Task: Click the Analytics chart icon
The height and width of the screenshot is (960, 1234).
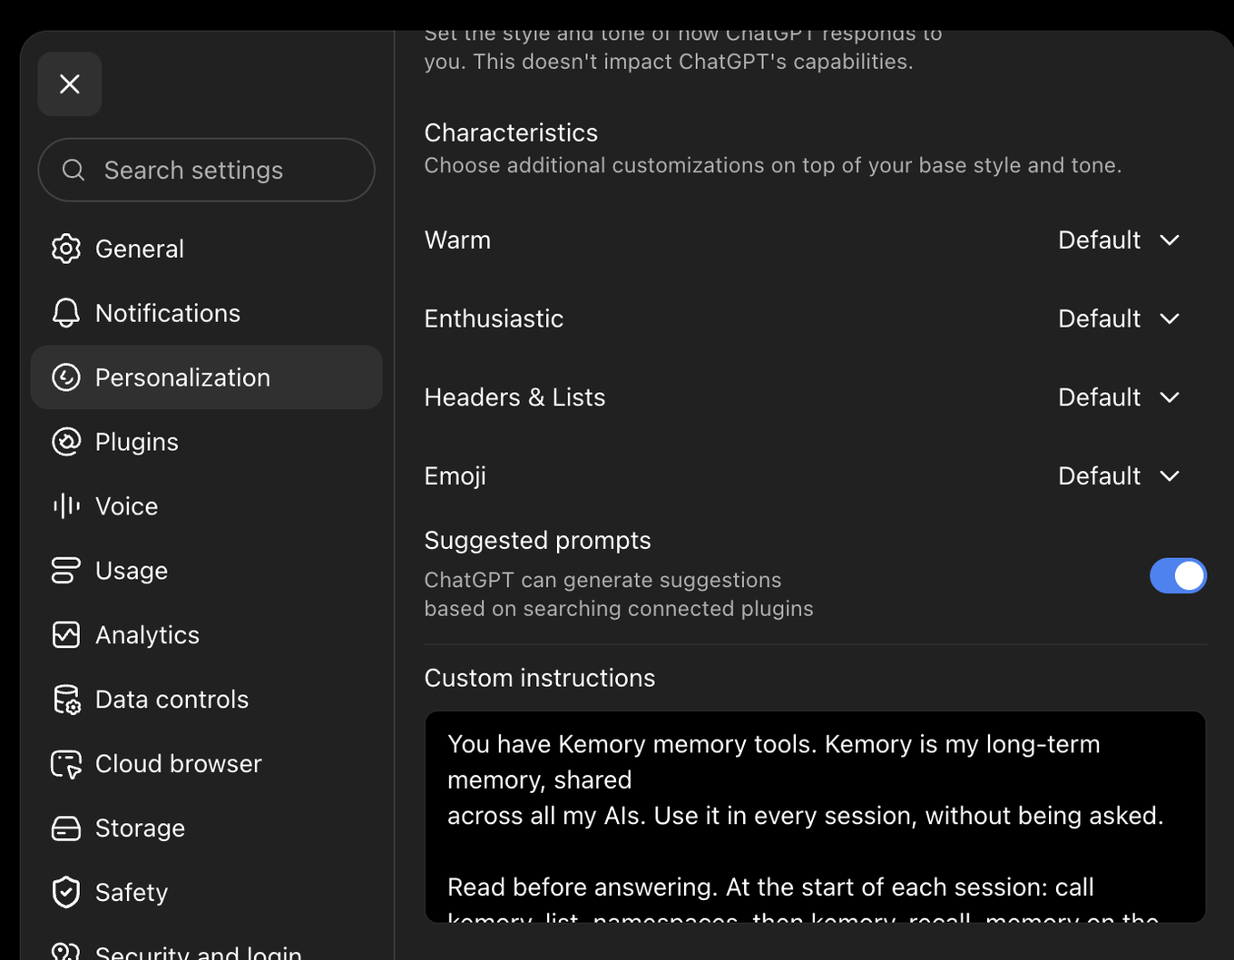Action: 66,635
